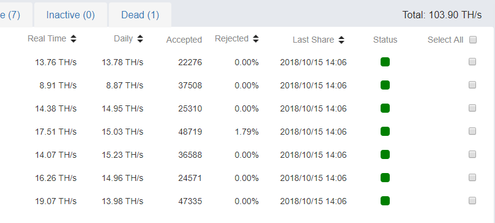495x223 pixels.
Task: Tick the checkbox for the 13.76 TH/s miner
Action: (472, 62)
